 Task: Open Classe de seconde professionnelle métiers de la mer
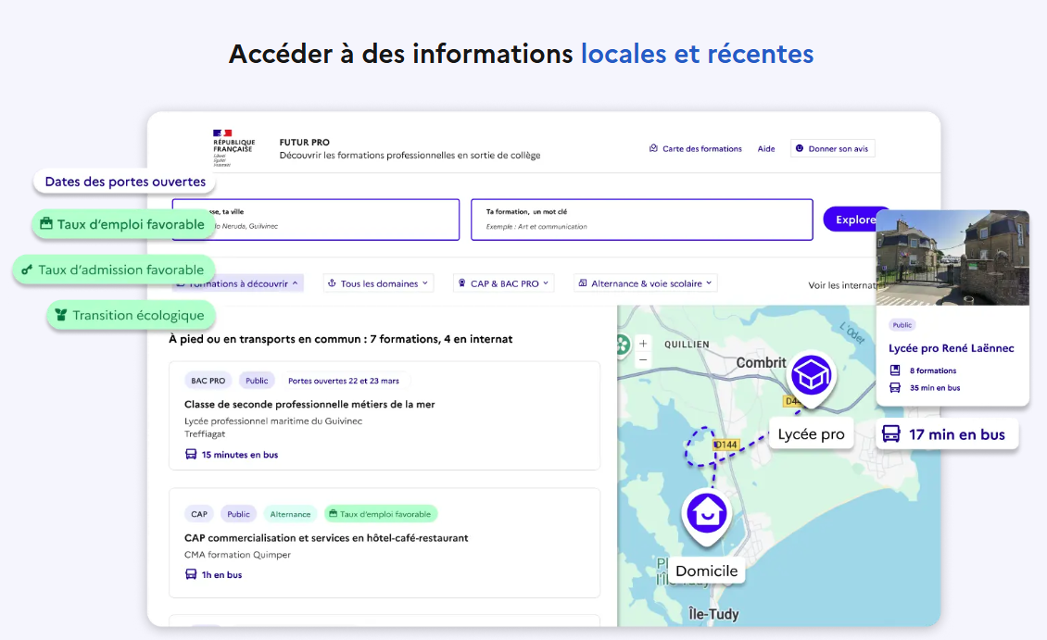pos(309,404)
